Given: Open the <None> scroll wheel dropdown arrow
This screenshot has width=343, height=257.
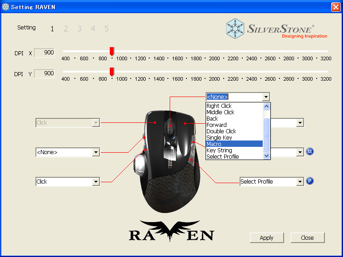Looking at the screenshot, I should 266,97.
